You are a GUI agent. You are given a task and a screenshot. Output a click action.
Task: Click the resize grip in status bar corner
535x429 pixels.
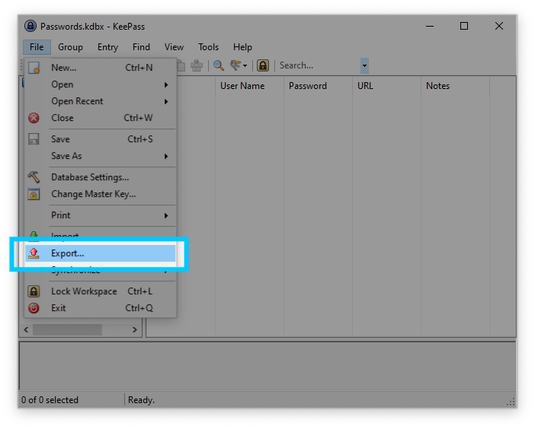(511, 402)
